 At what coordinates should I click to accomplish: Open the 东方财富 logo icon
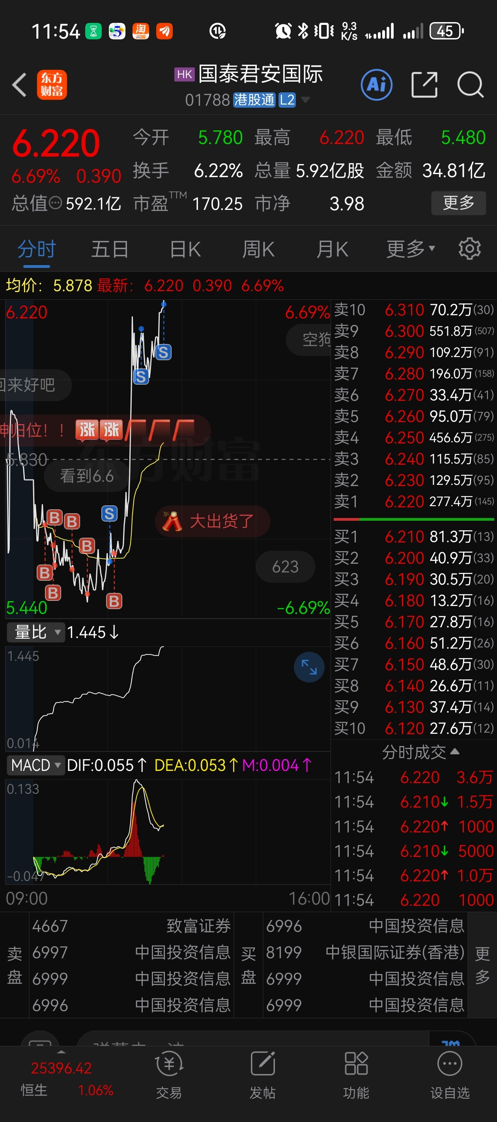52,84
